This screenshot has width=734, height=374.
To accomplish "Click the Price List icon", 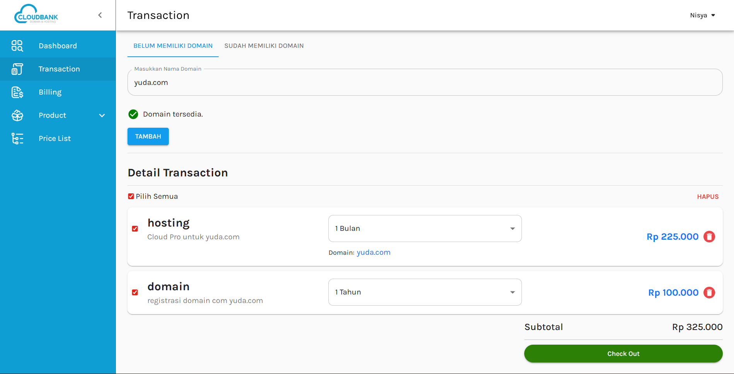I will pos(17,139).
